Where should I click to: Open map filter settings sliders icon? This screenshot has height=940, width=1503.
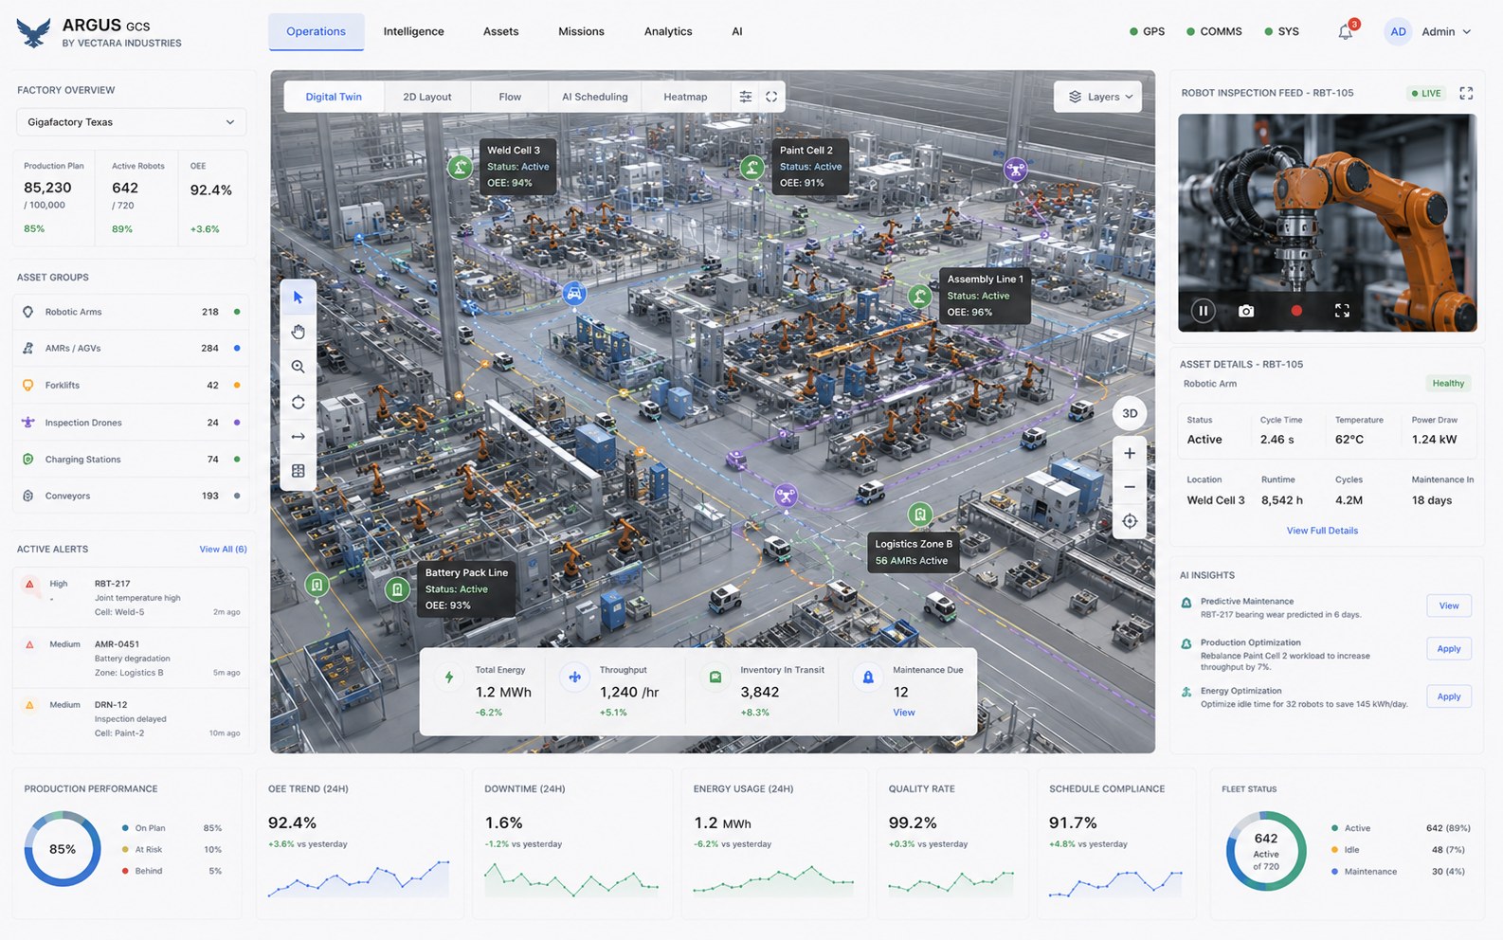click(x=746, y=97)
